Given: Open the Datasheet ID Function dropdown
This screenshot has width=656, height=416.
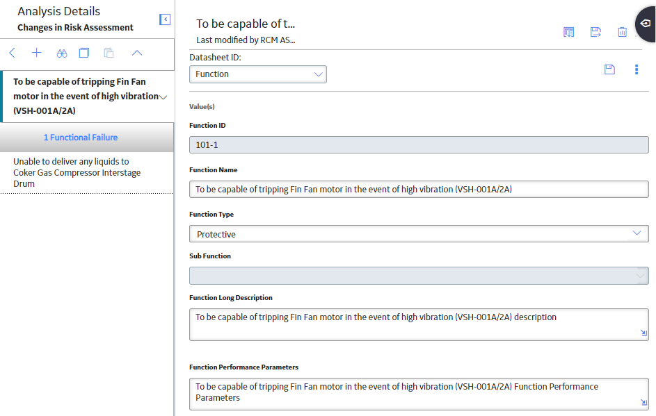Looking at the screenshot, I should click(x=257, y=74).
